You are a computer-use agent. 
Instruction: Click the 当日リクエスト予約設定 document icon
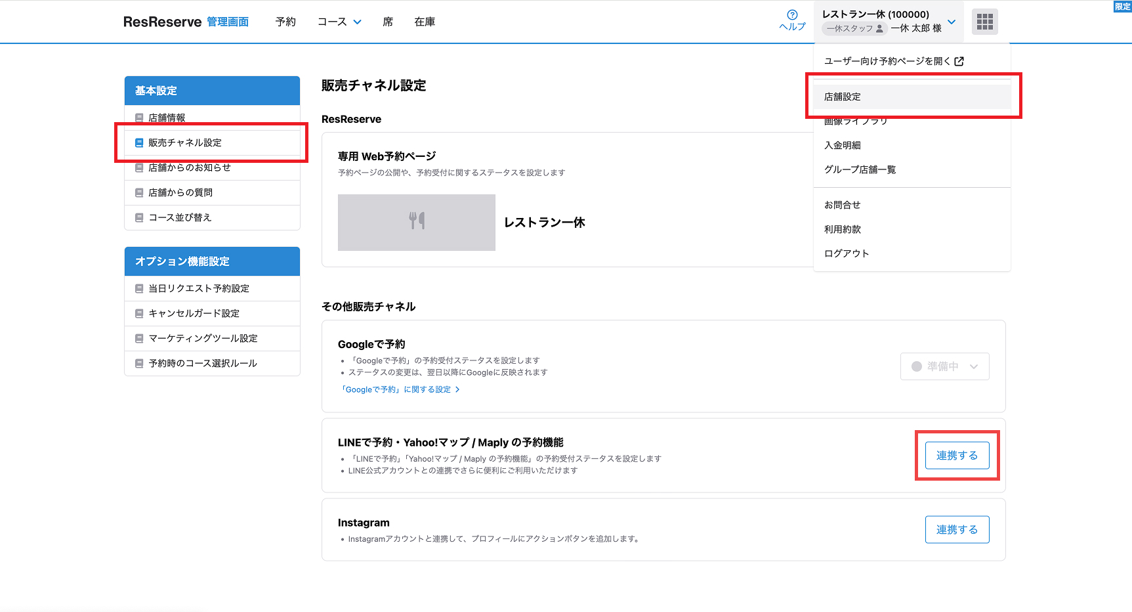[x=139, y=288]
